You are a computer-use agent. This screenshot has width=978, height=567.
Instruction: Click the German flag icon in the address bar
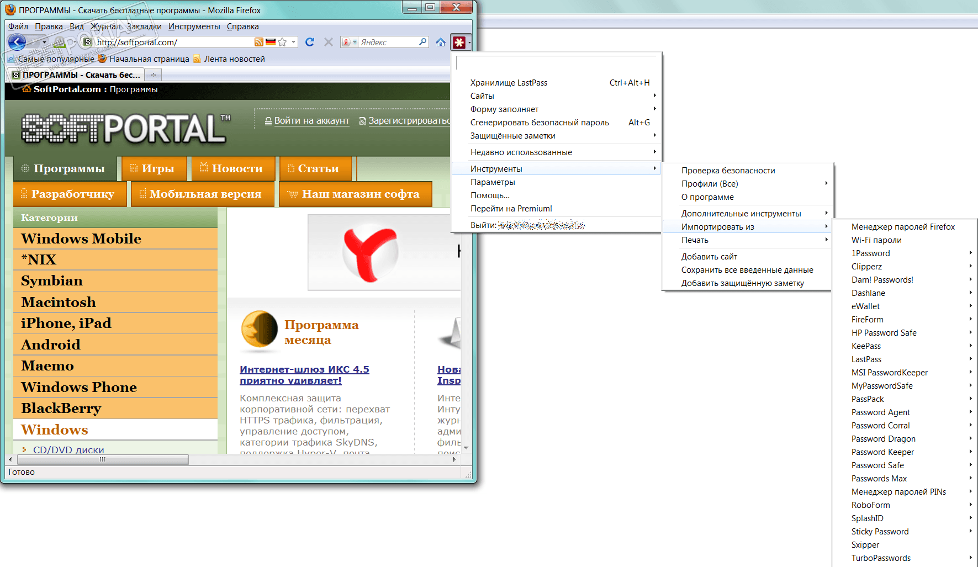pyautogui.click(x=271, y=42)
